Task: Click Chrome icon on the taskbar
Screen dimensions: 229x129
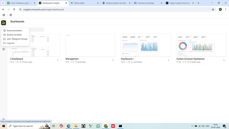Action: pos(106,126)
